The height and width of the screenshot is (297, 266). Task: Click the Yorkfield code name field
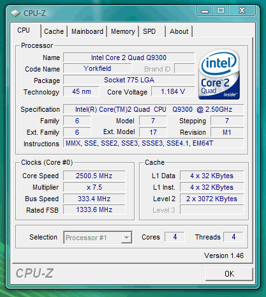98,68
